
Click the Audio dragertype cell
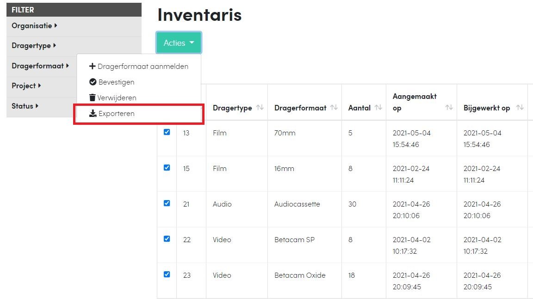coord(222,204)
